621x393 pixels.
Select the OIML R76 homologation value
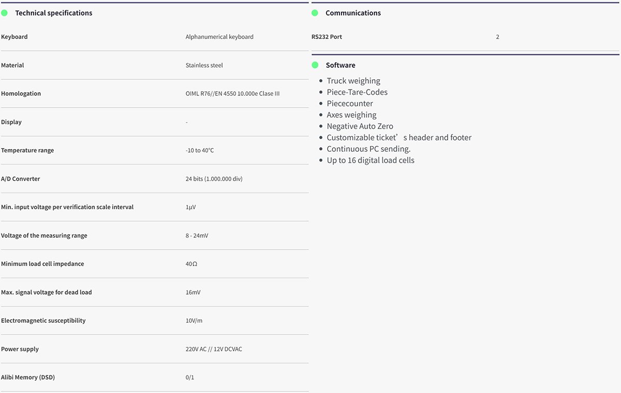point(233,94)
